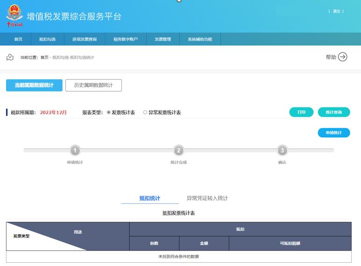Click the help arrow circle icon
Screen dimensions: 361x266
point(343,57)
